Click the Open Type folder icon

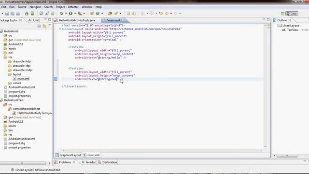pos(110,14)
